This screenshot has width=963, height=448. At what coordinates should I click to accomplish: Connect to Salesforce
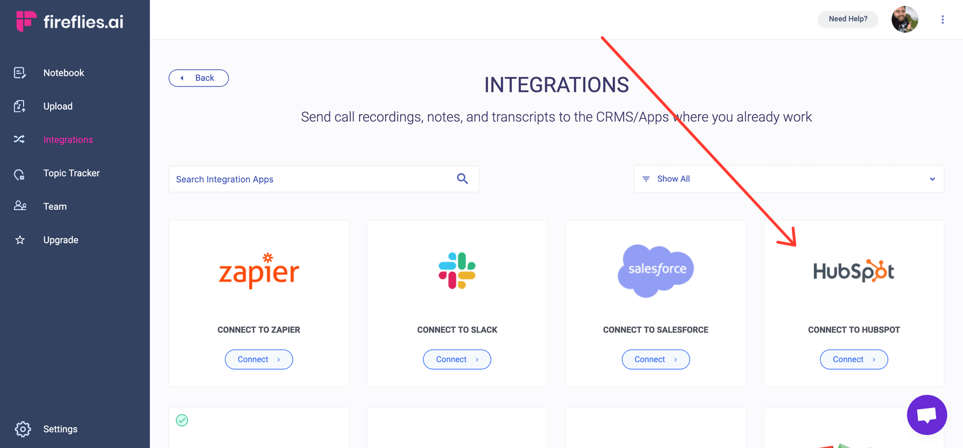[x=655, y=359]
